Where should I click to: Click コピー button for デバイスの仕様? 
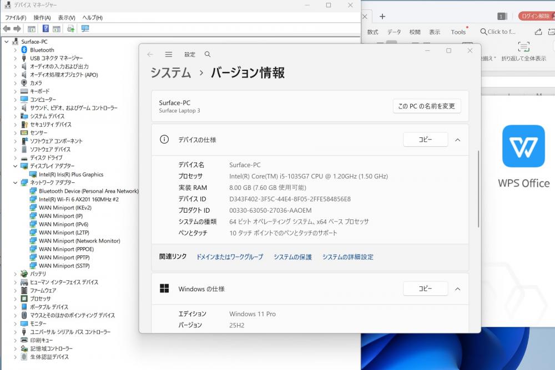click(426, 140)
